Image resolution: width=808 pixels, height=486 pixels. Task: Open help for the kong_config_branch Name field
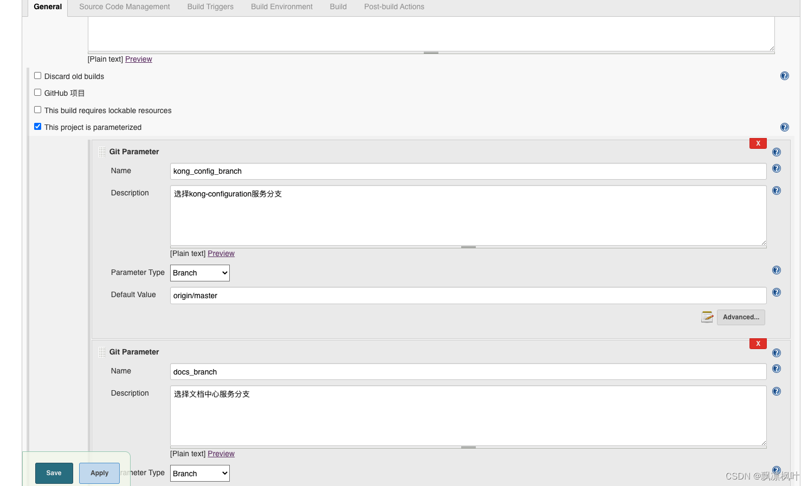pos(776,168)
